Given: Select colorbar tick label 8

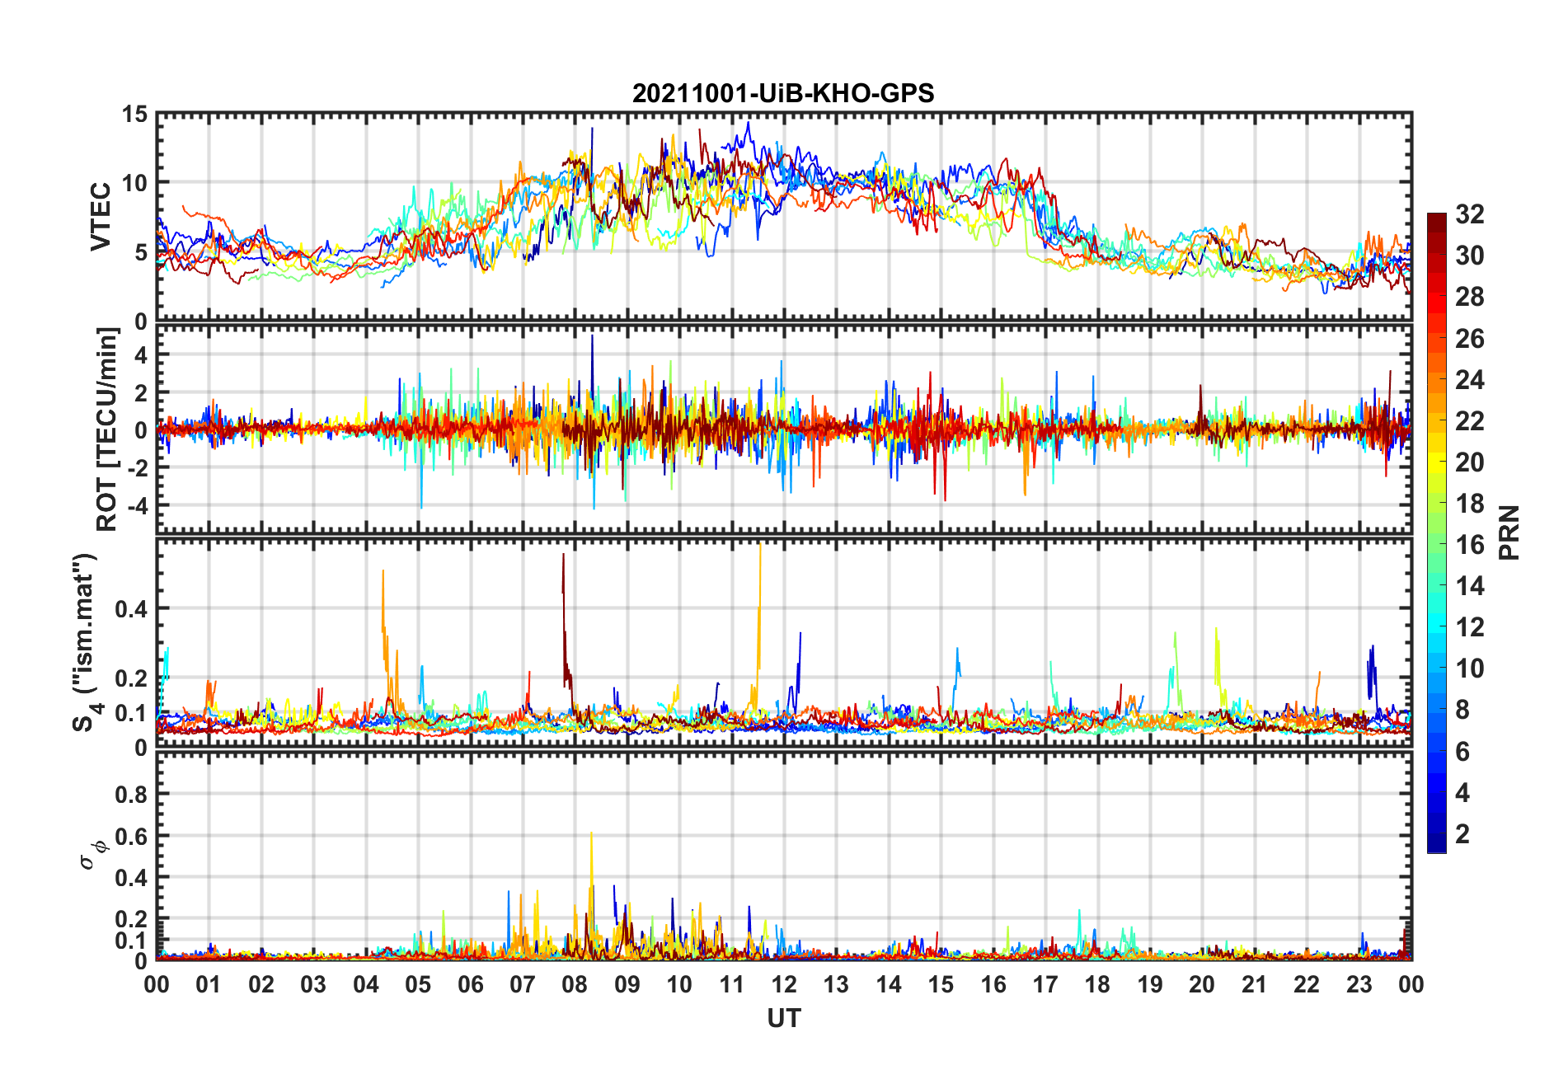Looking at the screenshot, I should [1462, 710].
